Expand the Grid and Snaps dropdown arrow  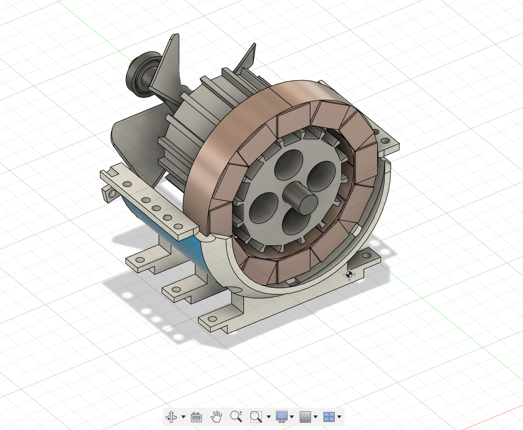[315, 417]
